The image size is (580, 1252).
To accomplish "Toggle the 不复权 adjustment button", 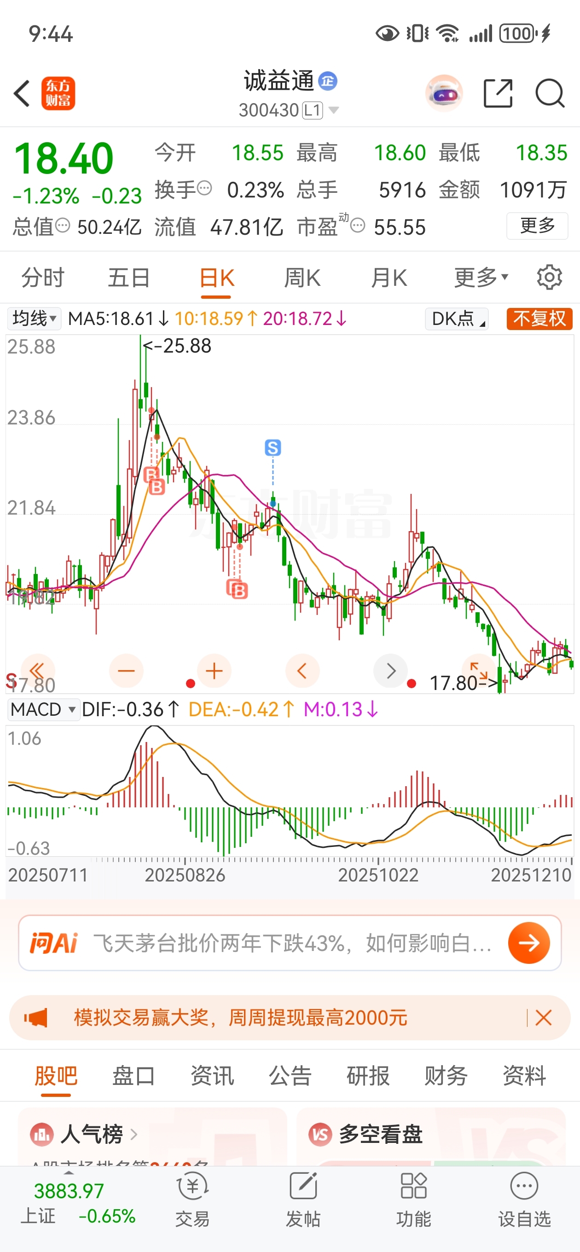I will (x=539, y=319).
